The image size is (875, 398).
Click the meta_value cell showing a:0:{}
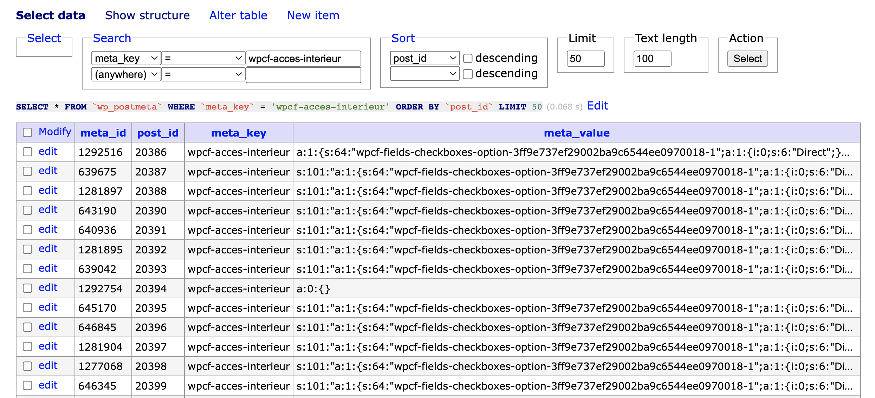[x=577, y=288]
